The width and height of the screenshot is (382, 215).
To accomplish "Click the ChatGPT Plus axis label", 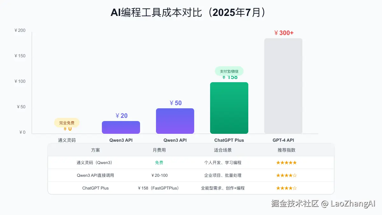I will pos(229,140).
